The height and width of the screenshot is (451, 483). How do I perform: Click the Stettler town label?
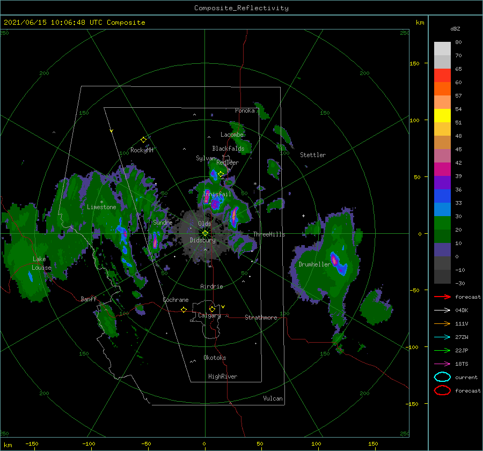(313, 155)
